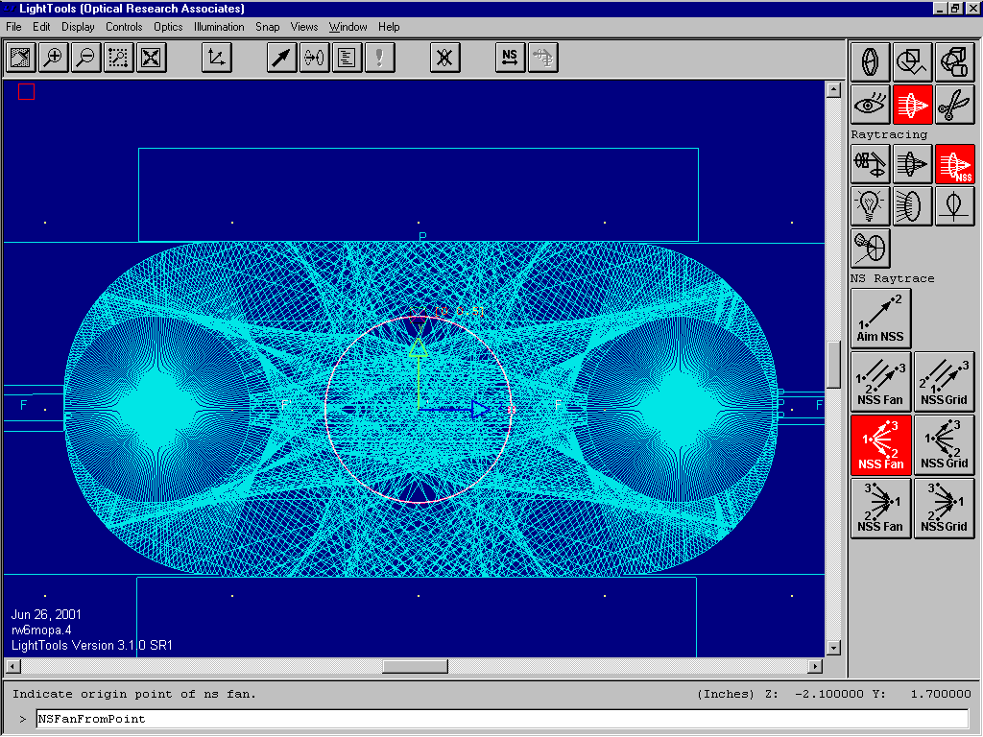Toggle the red NSS raytrace palette button
This screenshot has width=983, height=737.
pos(954,164)
